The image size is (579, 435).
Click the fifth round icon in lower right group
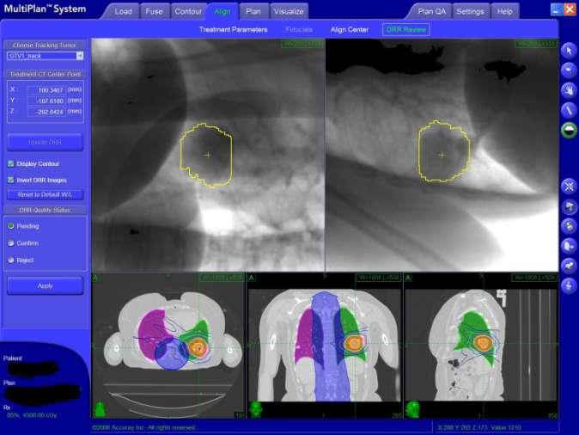(569, 266)
